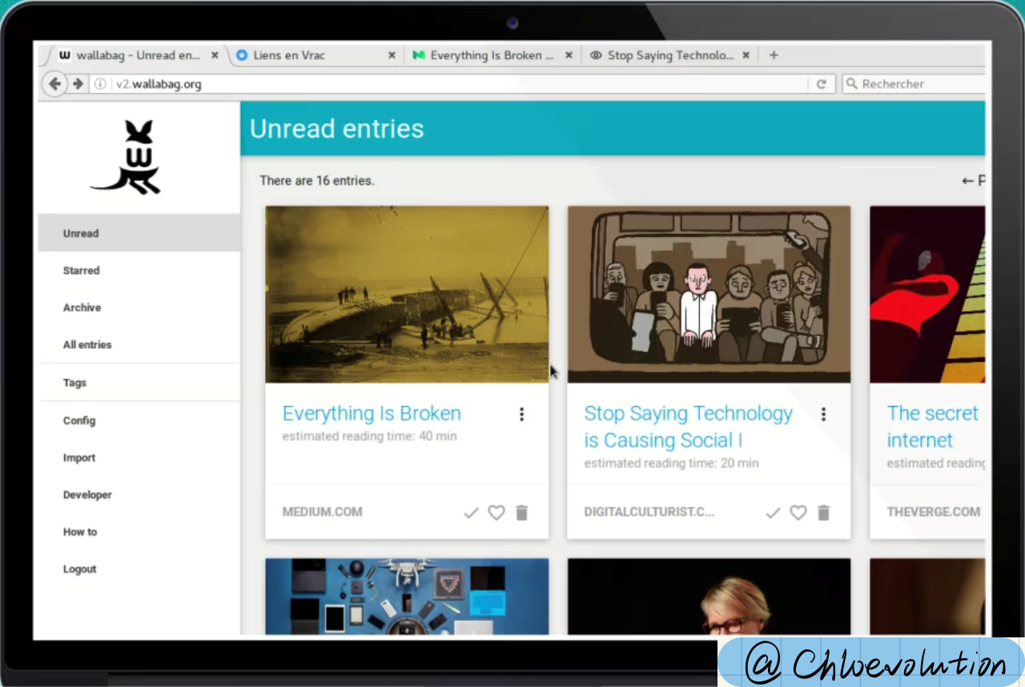Image resolution: width=1025 pixels, height=687 pixels.
Task: Click the blonde woman with glasses thumbnail
Action: click(709, 597)
